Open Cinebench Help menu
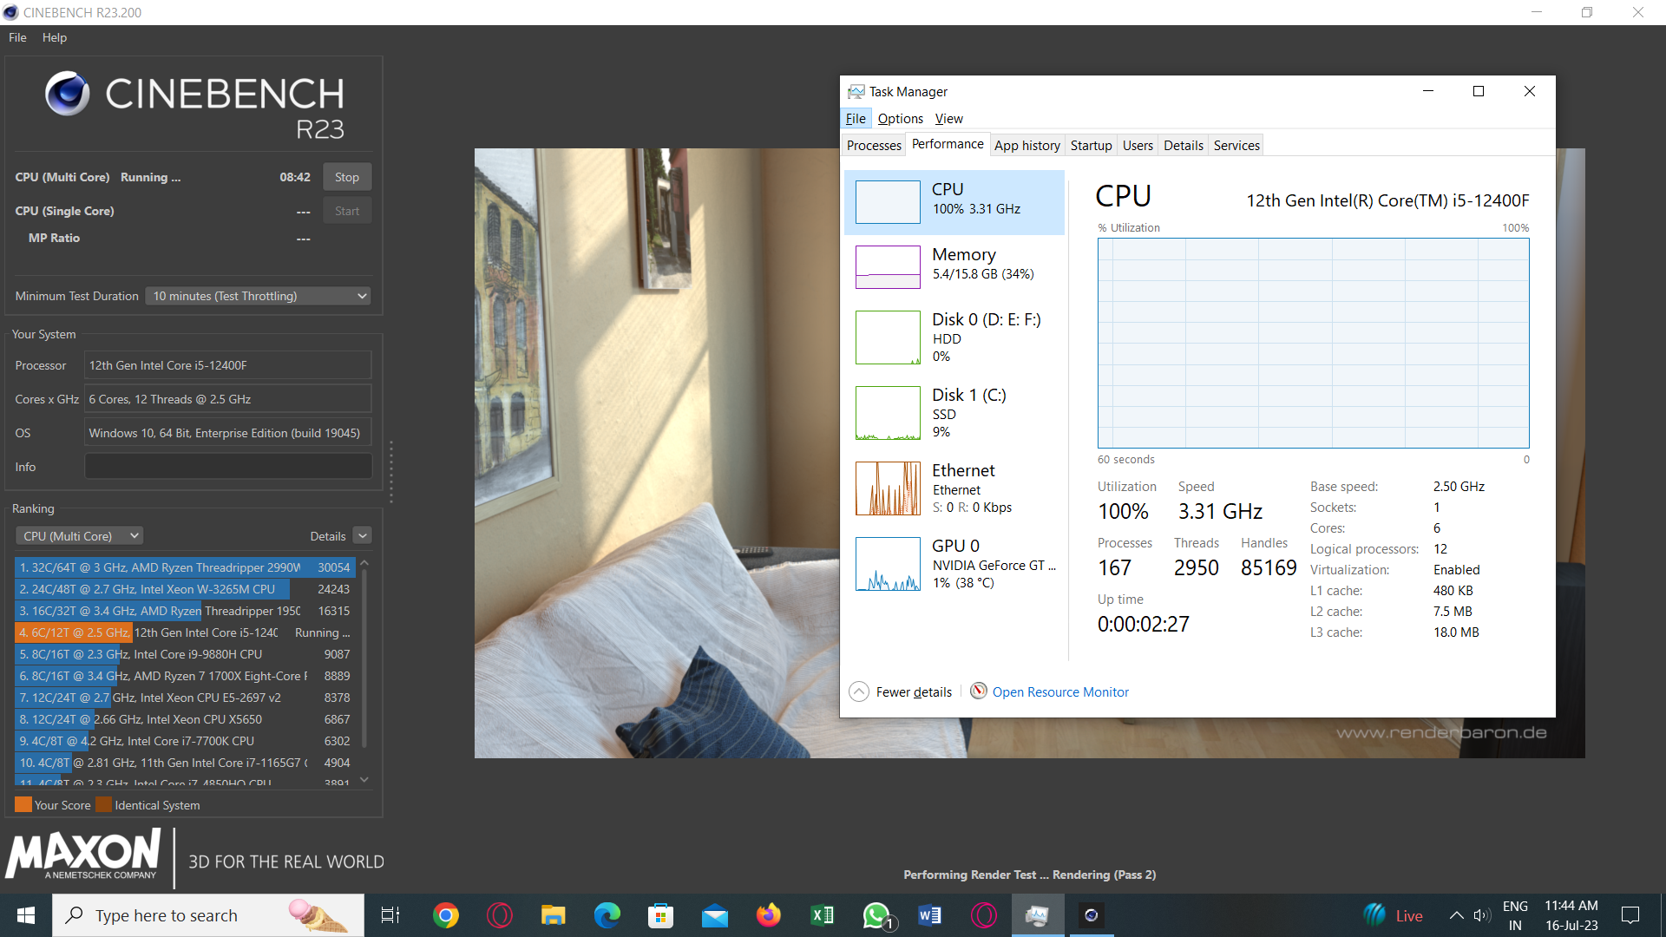The height and width of the screenshot is (937, 1666). [55, 37]
